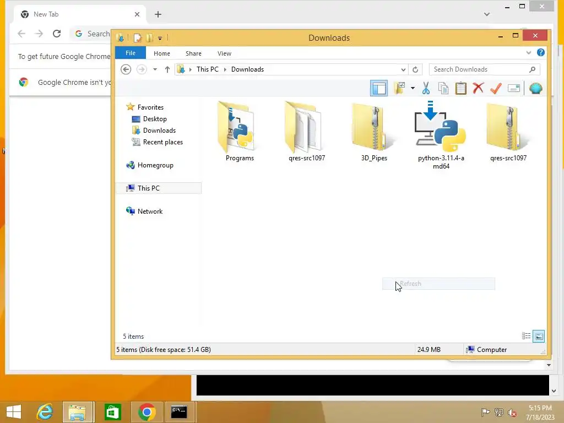
Task: Select the qres-src1097 extracted folder
Action: coord(307,132)
